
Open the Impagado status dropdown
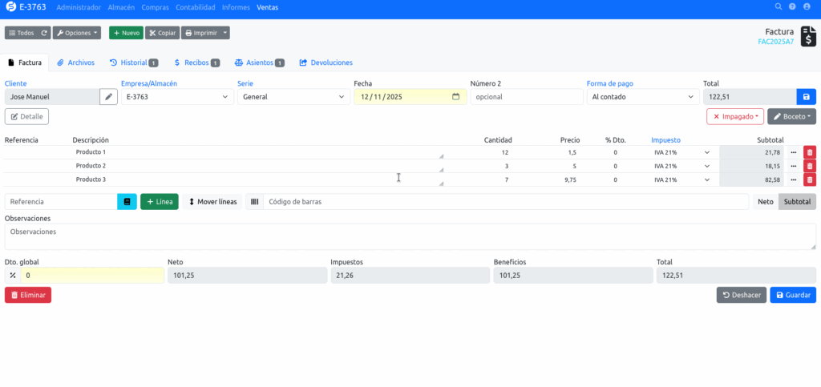735,116
